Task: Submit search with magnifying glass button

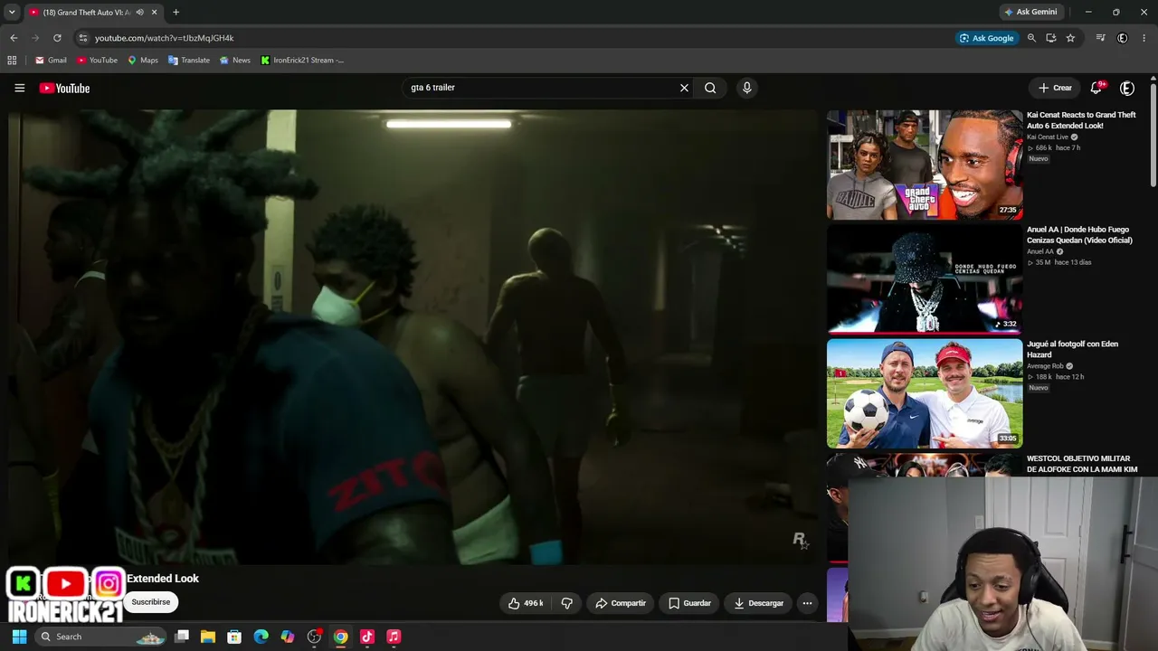Action: click(x=710, y=88)
